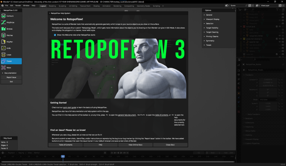Image resolution: width=286 pixels, height=166 pixels.
Task: Select the Loops tool
Action: click(x=11, y=55)
